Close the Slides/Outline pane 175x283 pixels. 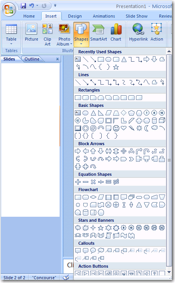click(x=57, y=59)
